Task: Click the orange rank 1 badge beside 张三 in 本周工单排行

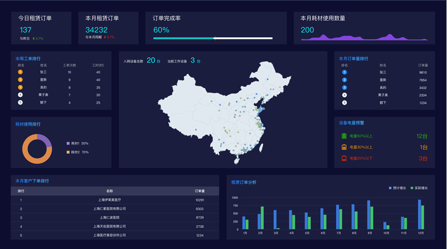Action: pyautogui.click(x=20, y=72)
